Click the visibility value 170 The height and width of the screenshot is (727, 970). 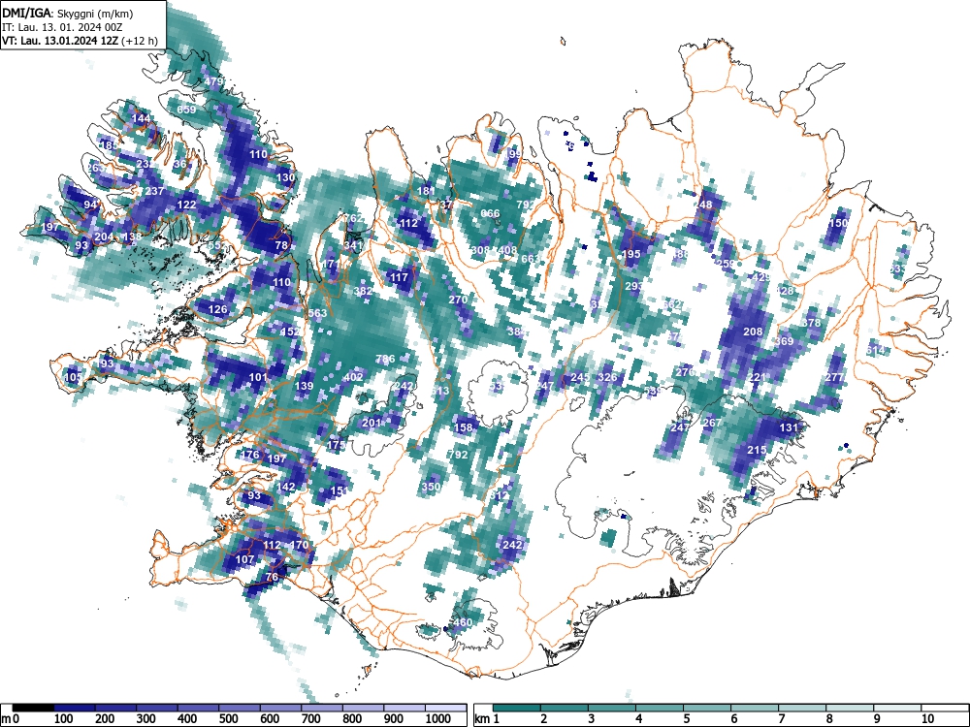[x=299, y=545]
